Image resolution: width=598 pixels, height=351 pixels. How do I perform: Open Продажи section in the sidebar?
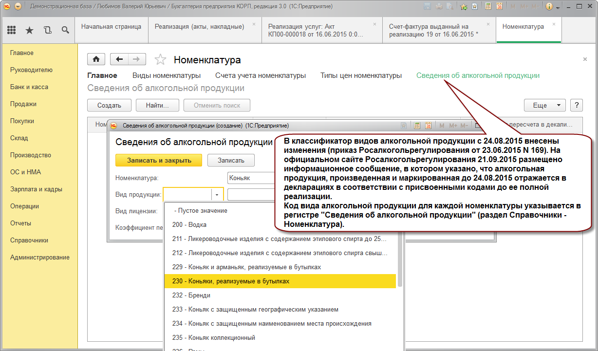pos(23,104)
